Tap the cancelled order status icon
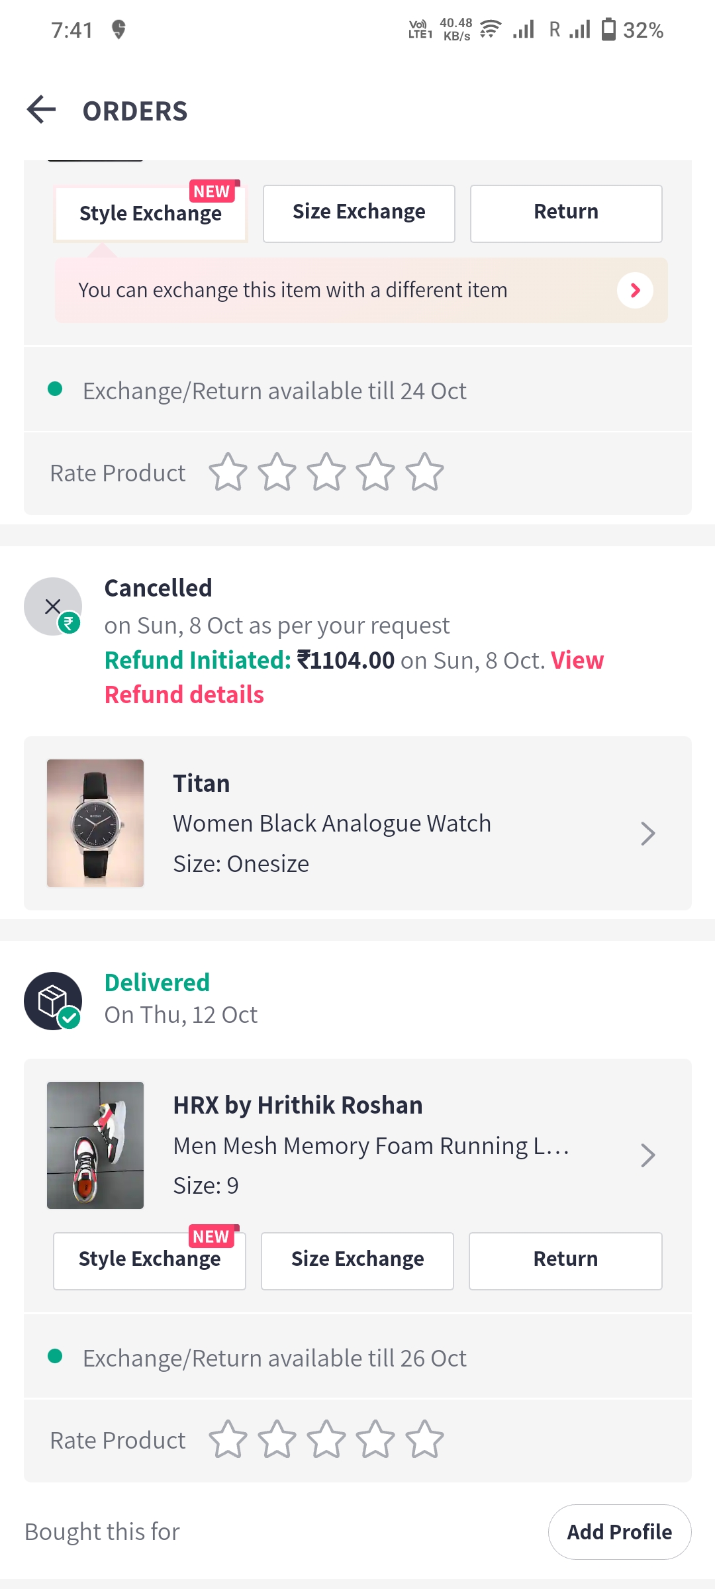This screenshot has width=715, height=1589. click(x=53, y=606)
